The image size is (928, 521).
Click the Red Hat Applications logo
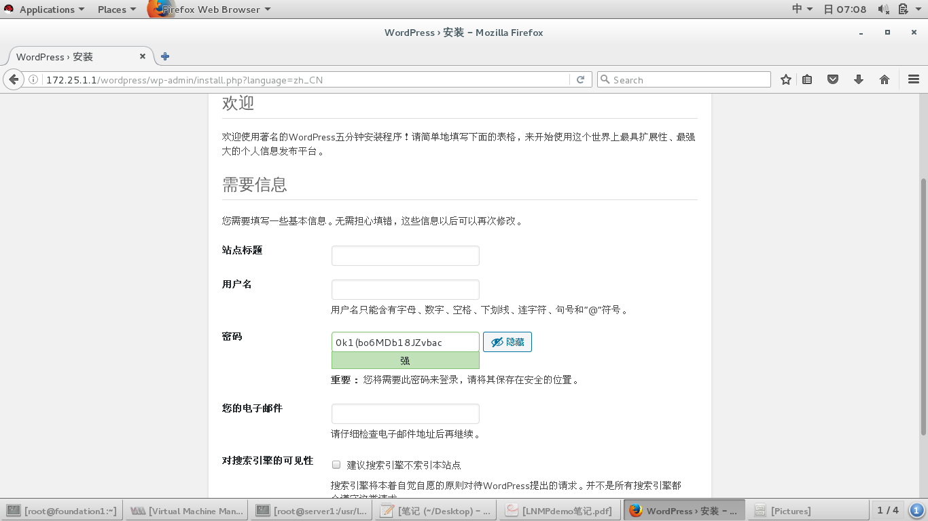coord(9,9)
